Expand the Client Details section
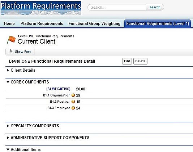Viewport: 193px width, 152px height. 8,70
